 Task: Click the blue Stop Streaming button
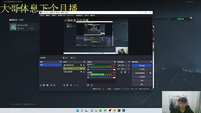point(142,66)
